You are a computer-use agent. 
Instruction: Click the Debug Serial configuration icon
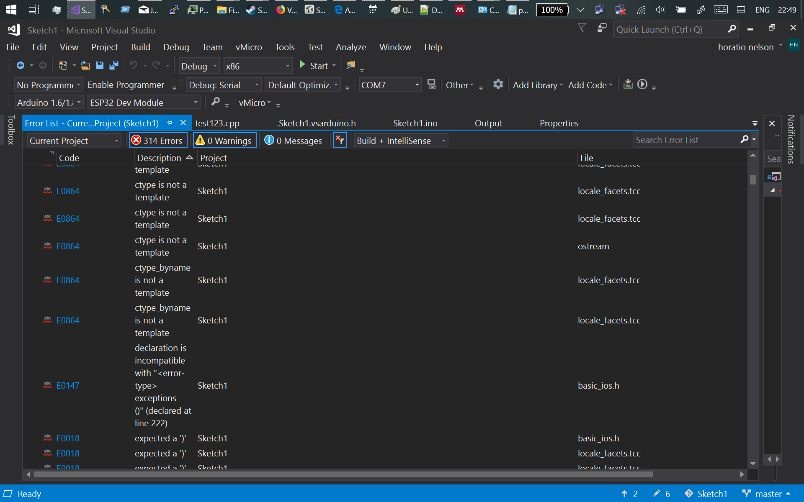[x=222, y=85]
